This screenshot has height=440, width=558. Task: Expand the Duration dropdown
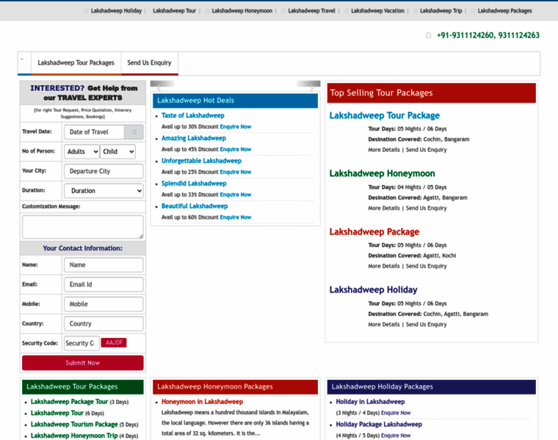104,191
